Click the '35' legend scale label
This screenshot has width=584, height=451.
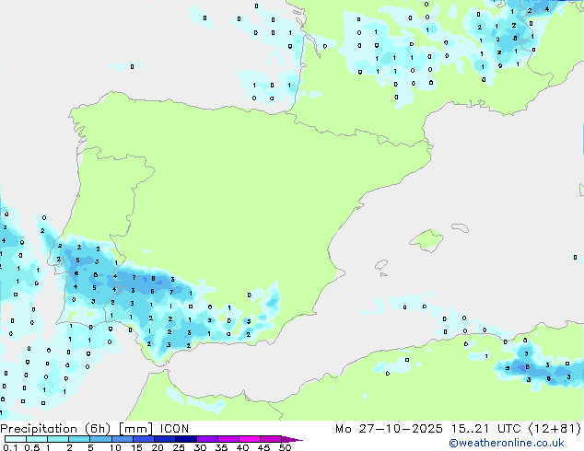(x=221, y=447)
